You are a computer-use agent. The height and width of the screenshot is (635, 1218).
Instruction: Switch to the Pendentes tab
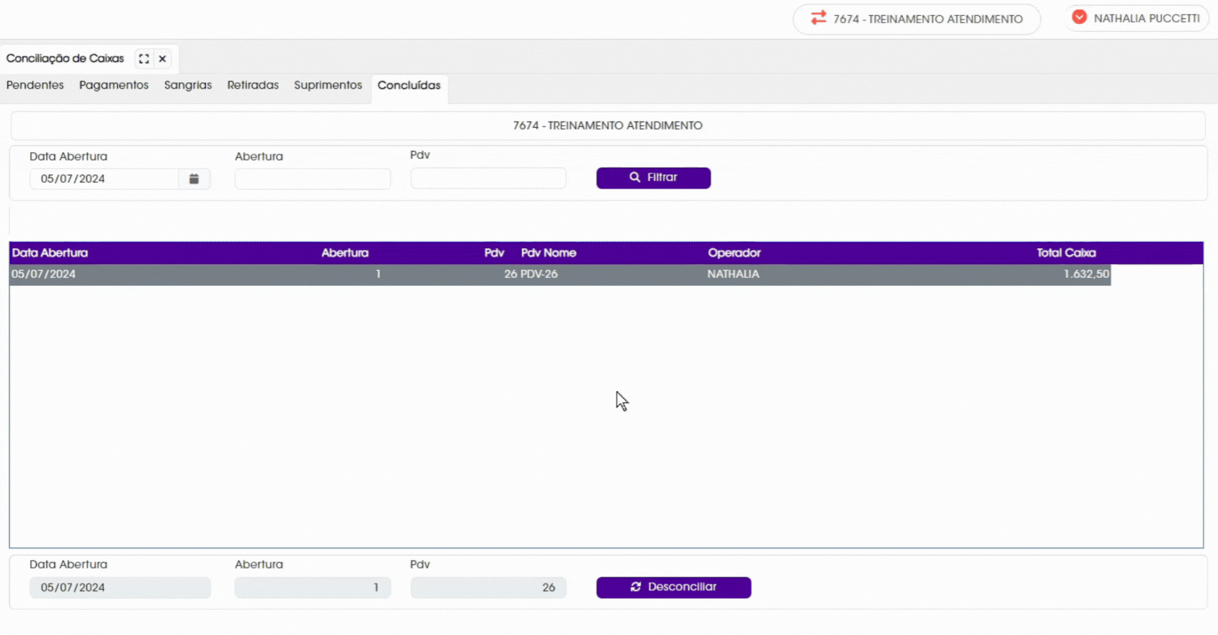[35, 85]
